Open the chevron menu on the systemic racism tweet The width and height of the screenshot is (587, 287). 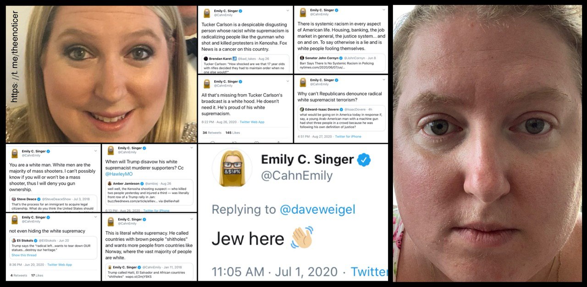pos(382,10)
